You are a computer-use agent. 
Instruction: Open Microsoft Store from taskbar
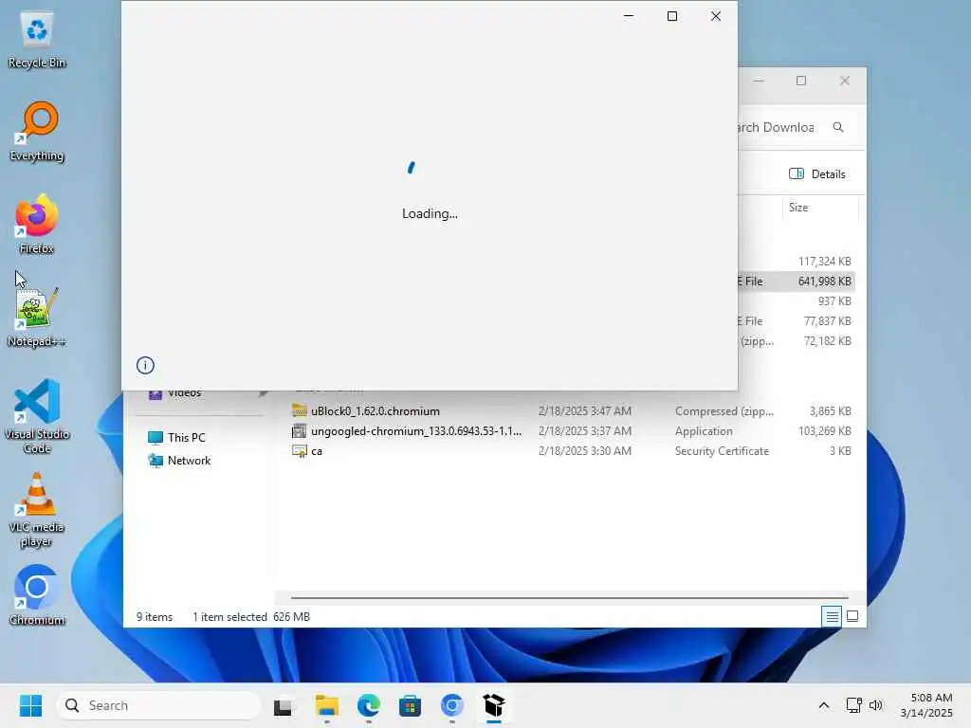[x=410, y=705]
